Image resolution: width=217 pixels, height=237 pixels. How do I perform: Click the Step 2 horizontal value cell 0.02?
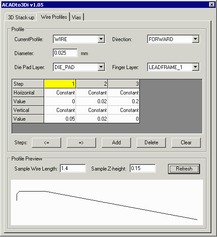(x=92, y=101)
